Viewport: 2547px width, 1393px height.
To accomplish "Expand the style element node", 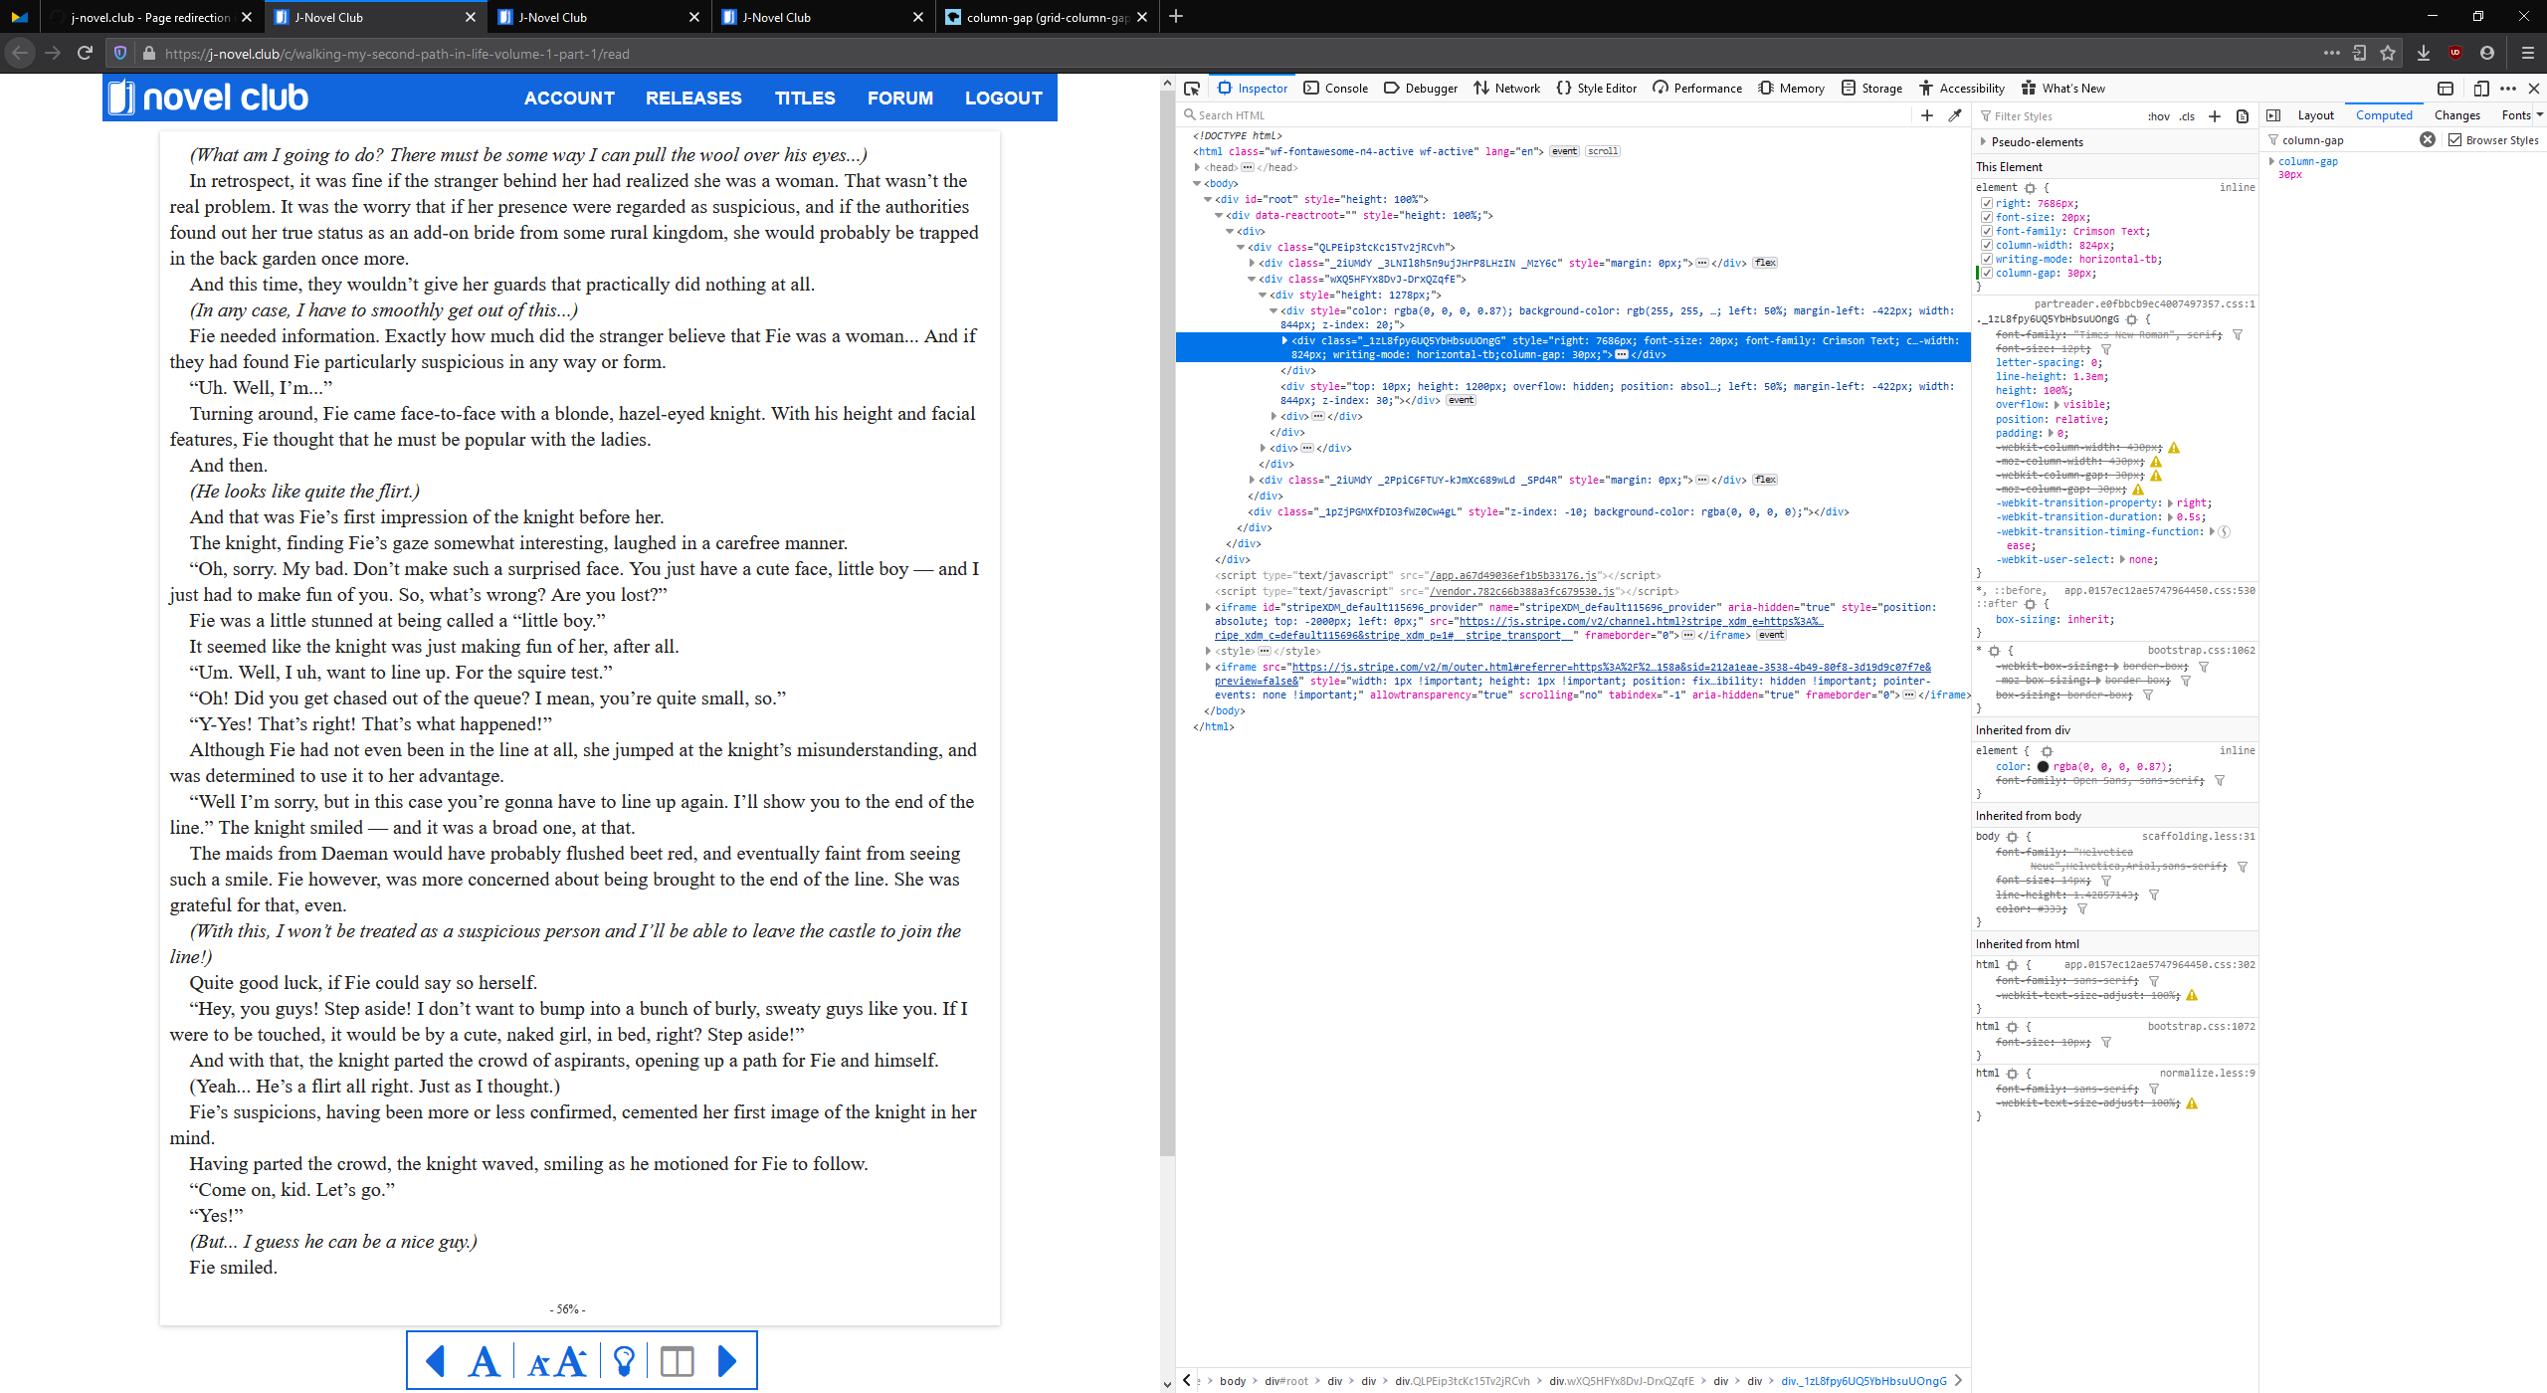I will pyautogui.click(x=1209, y=651).
